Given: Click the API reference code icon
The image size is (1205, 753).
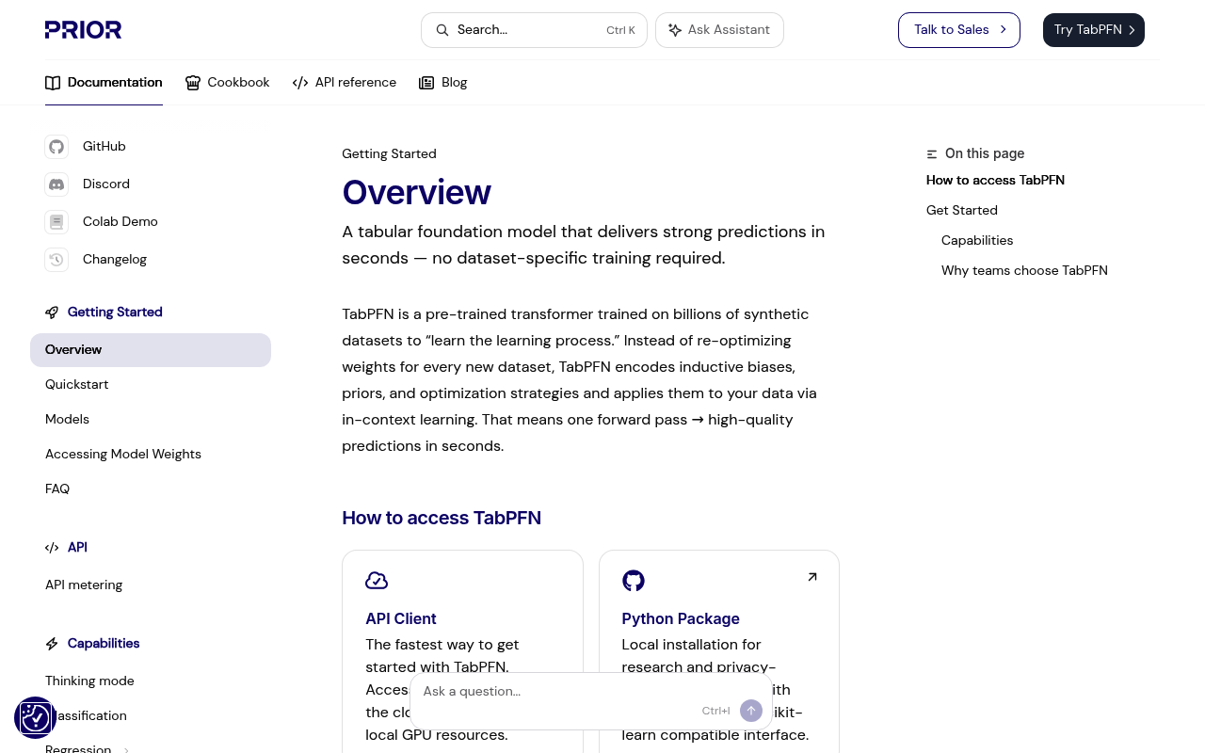Looking at the screenshot, I should point(300,83).
